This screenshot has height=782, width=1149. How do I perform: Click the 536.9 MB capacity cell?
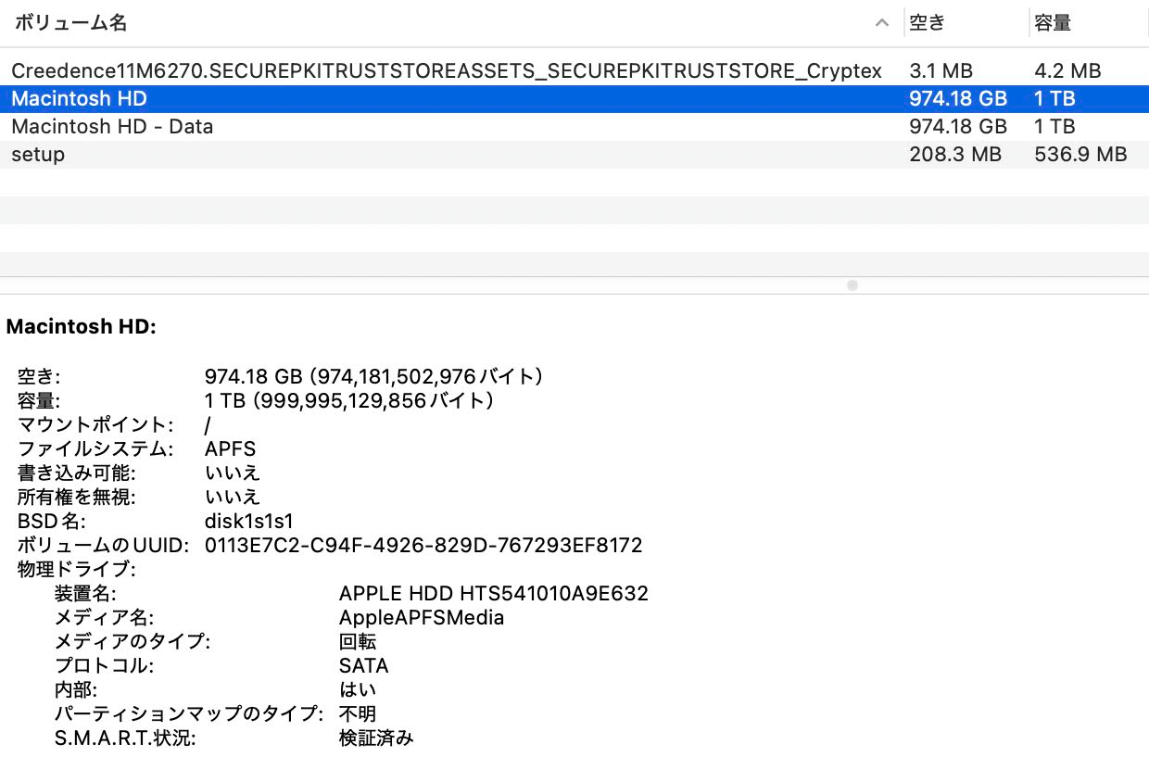tap(1080, 154)
